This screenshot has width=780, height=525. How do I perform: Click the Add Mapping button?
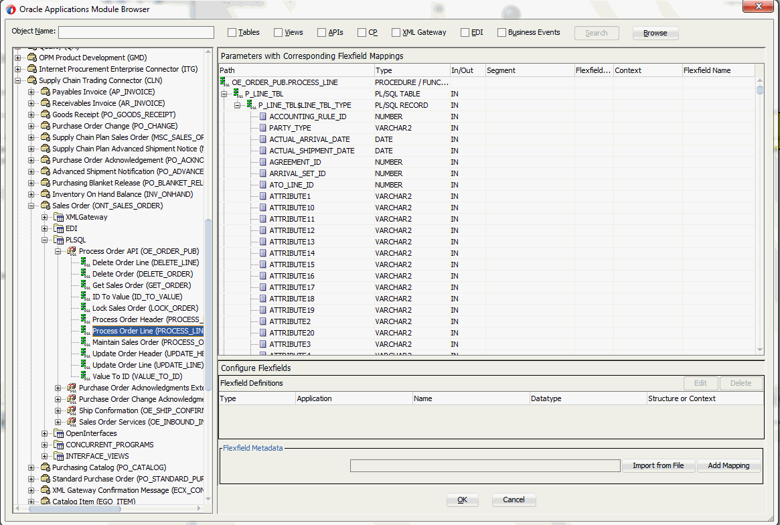(728, 465)
